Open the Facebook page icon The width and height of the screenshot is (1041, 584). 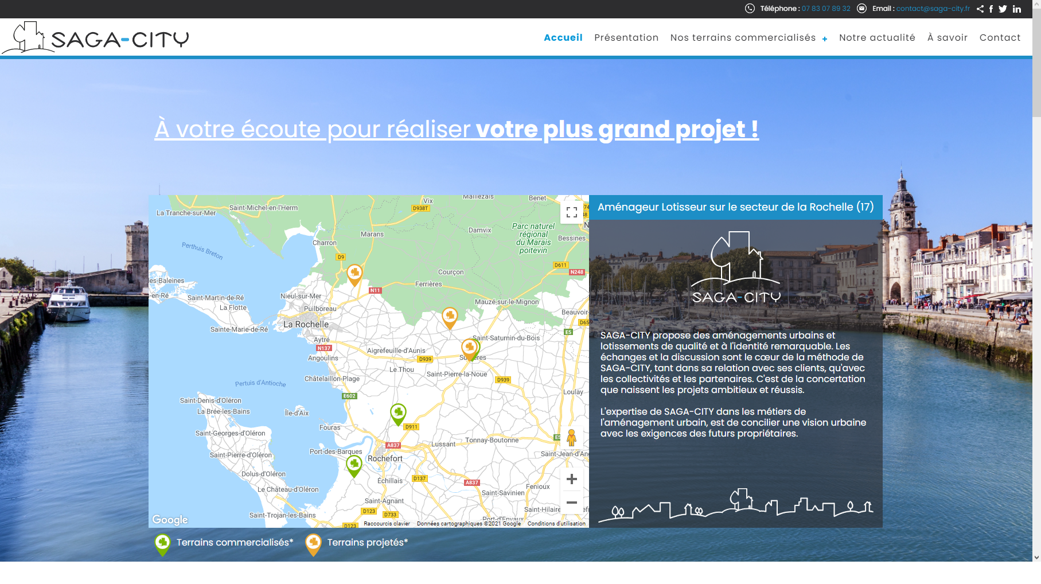click(992, 9)
